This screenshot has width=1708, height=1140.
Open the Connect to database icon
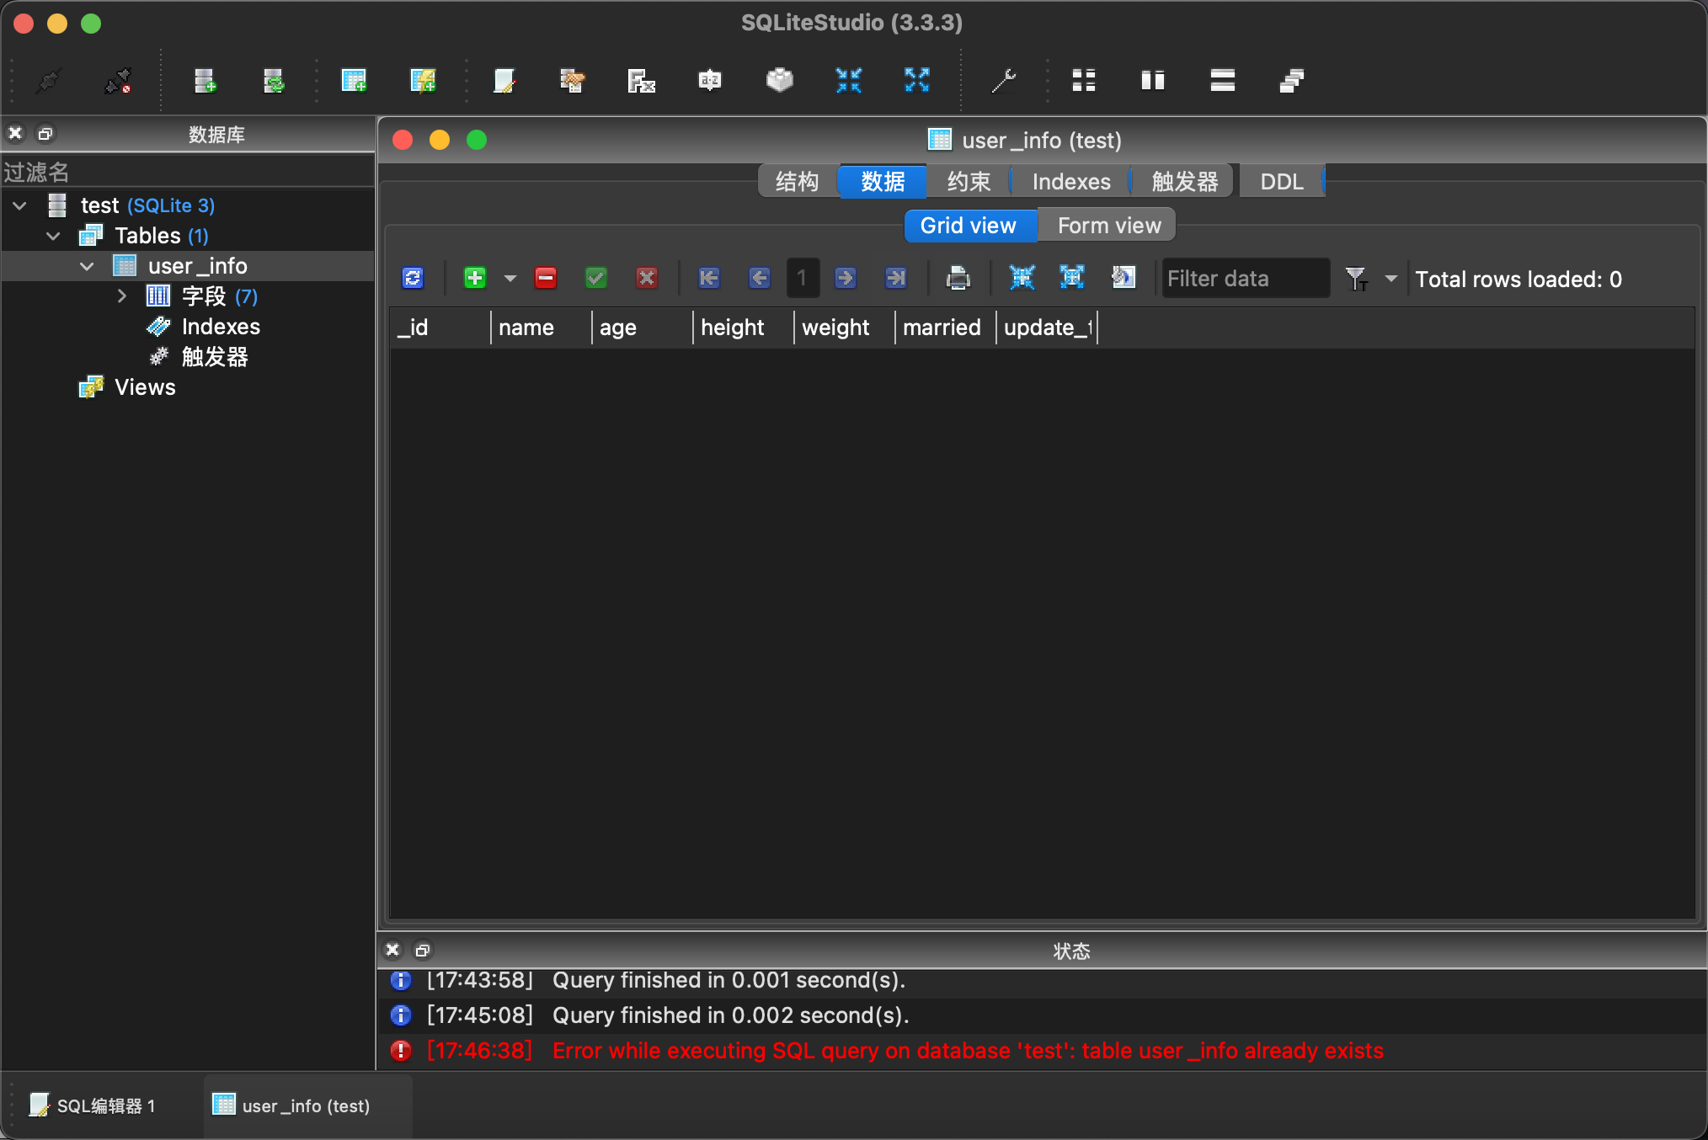coord(48,80)
